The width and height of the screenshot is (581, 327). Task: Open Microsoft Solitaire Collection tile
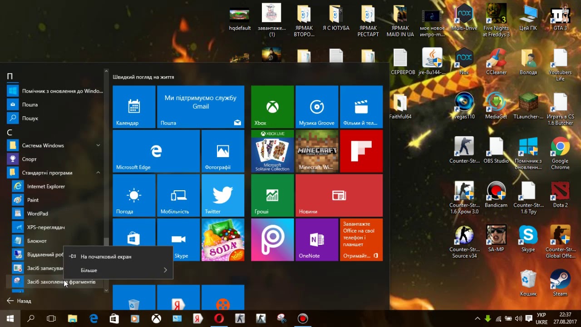[272, 151]
